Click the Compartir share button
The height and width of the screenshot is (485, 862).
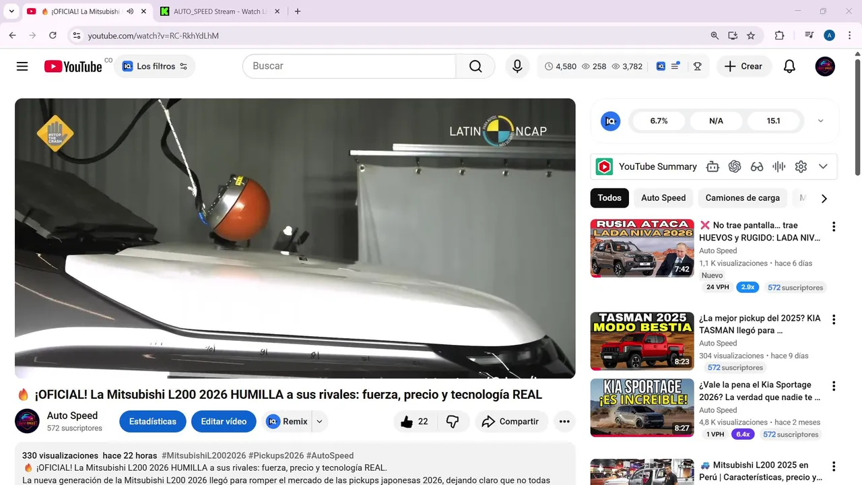pos(510,422)
